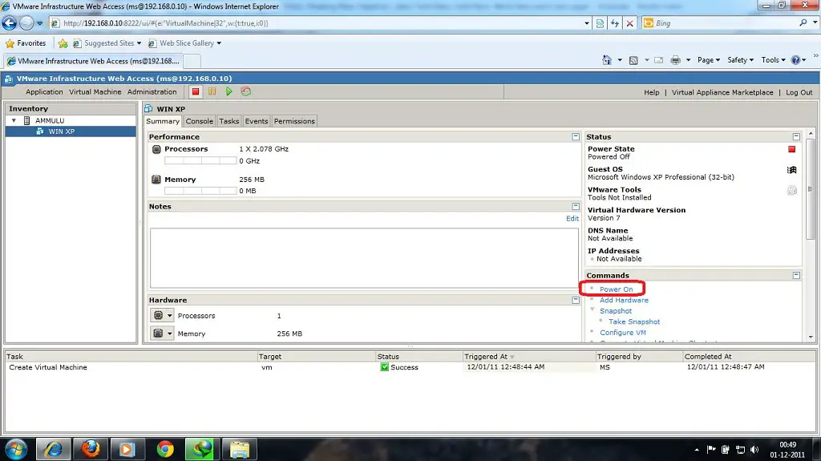Screen dimensions: 821x461
Task: Click the browser Stop loading button
Action: click(630, 23)
